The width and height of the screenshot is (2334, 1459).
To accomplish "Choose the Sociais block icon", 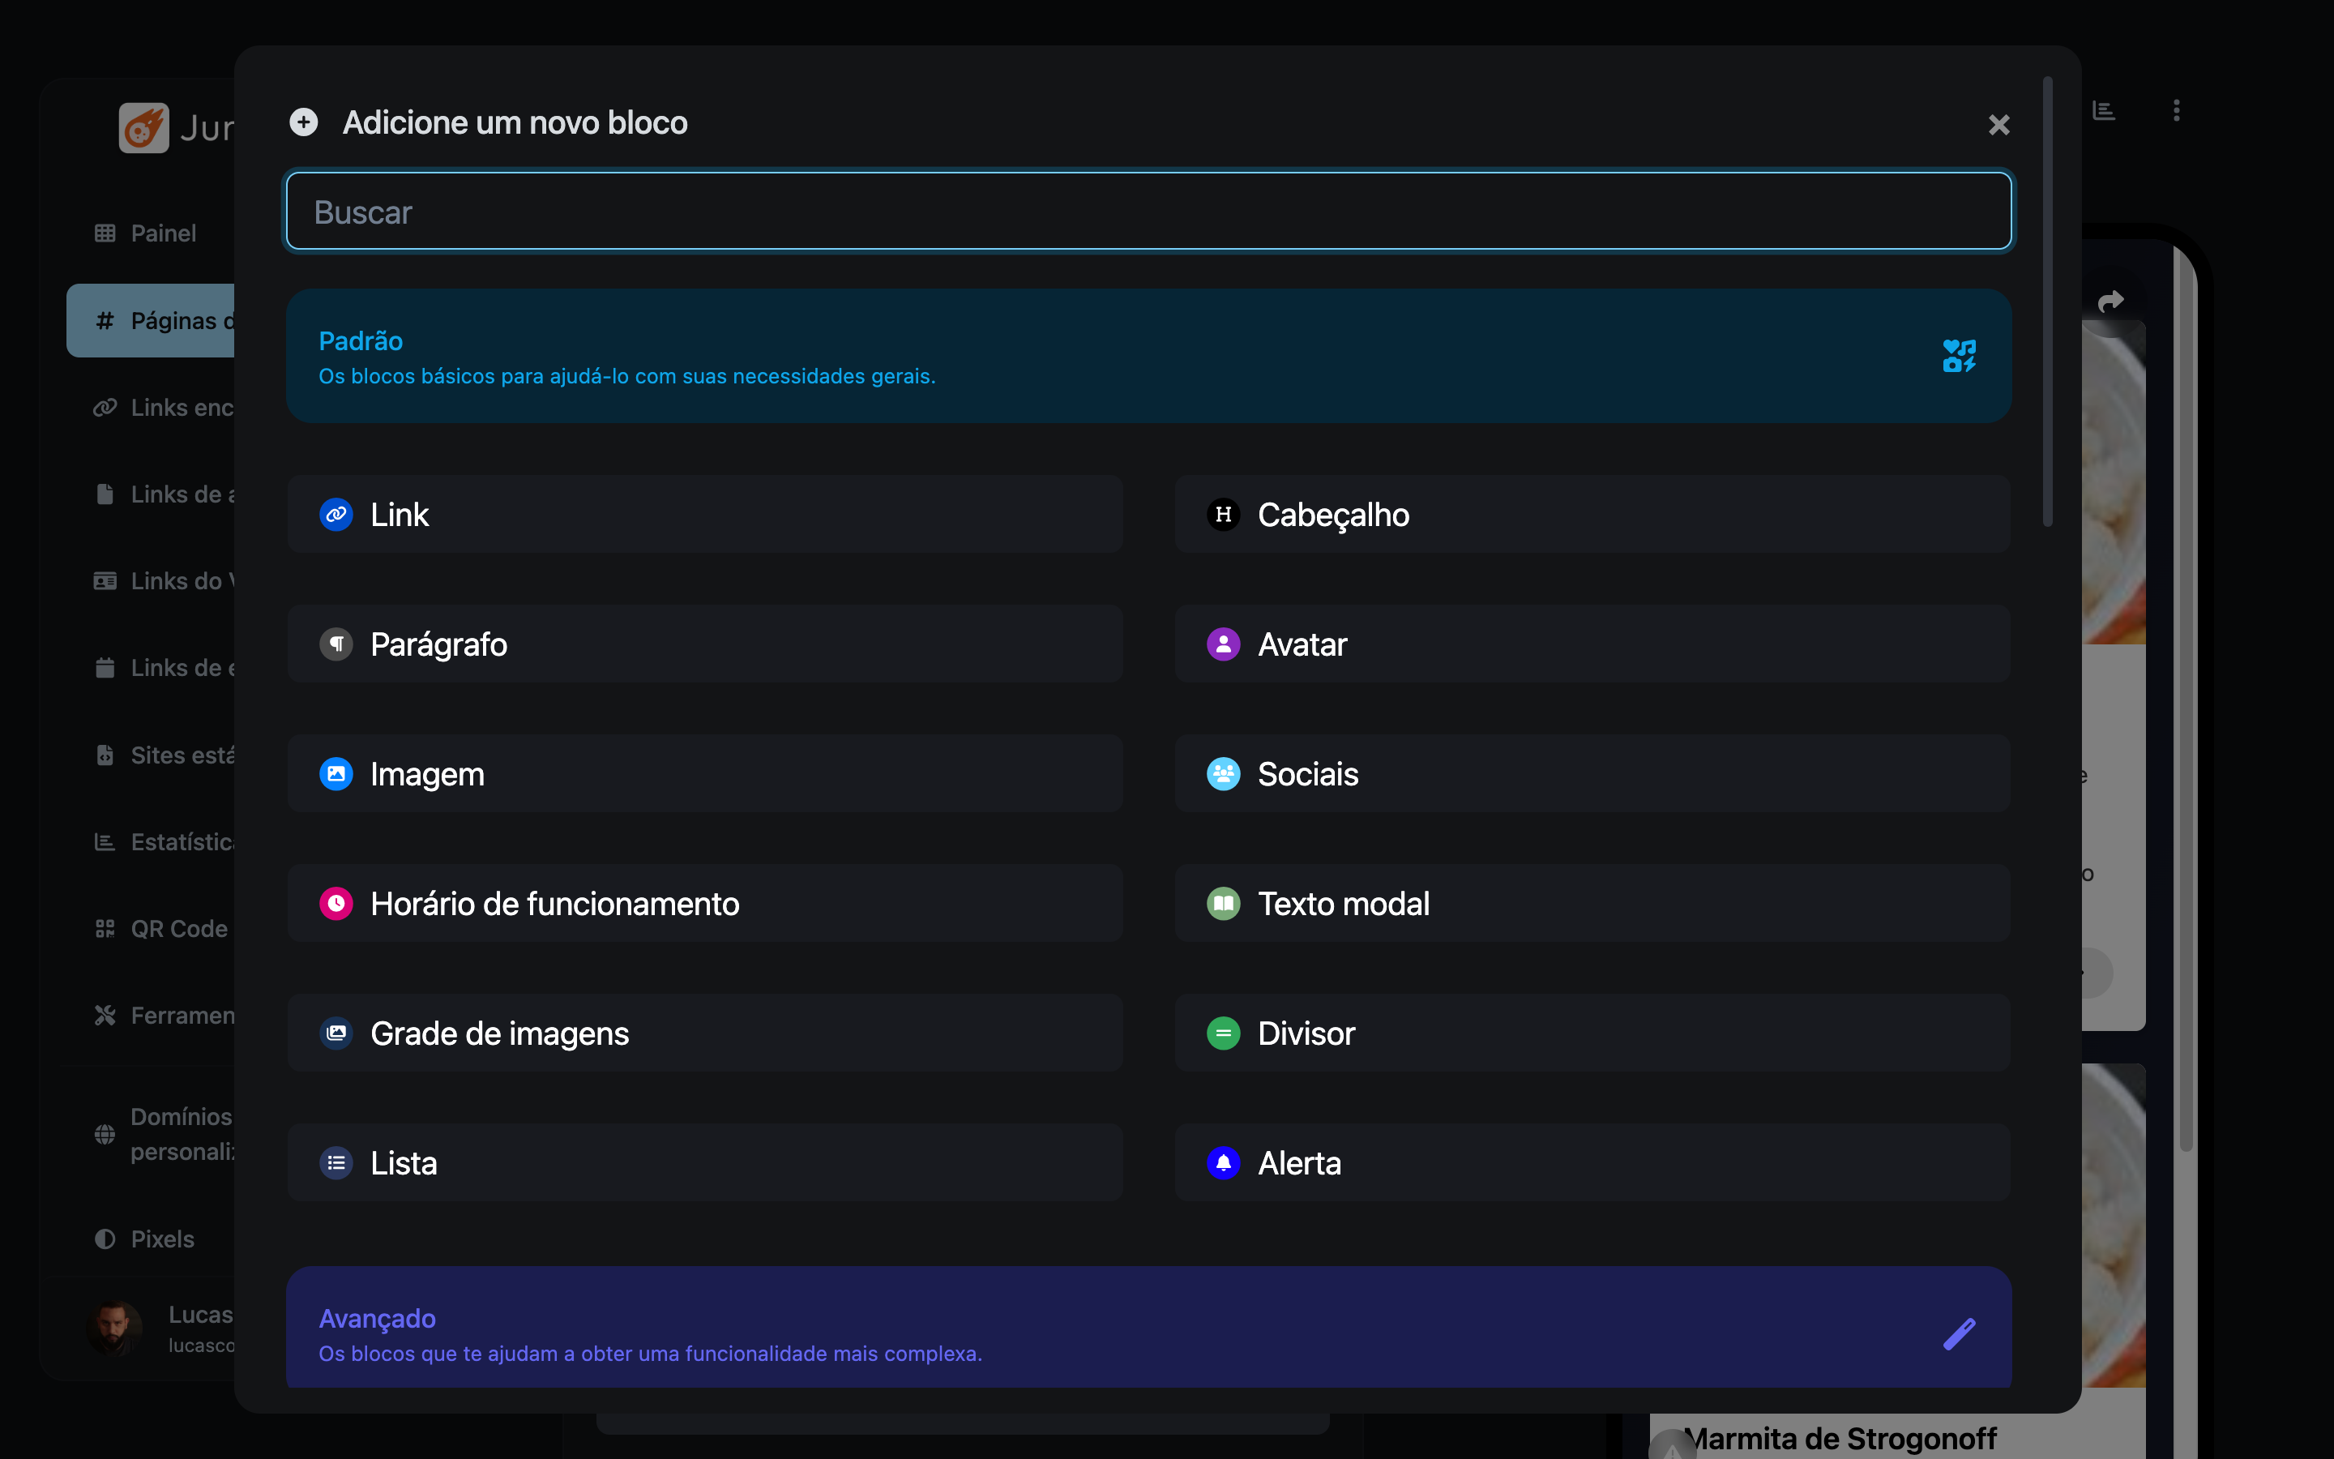I will click(x=1223, y=774).
